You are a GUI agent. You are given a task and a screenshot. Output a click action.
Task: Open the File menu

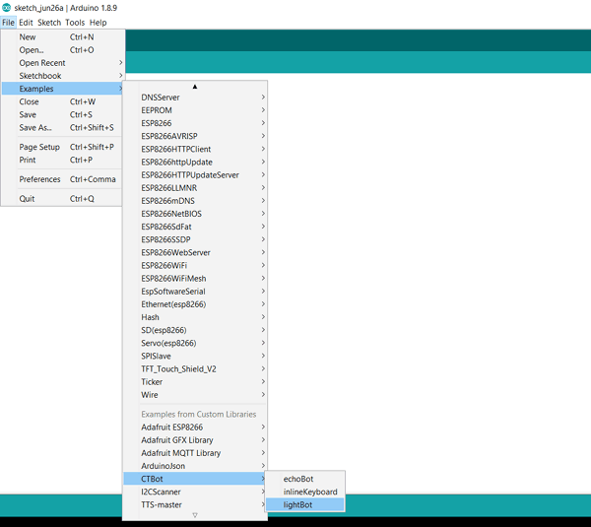coord(8,23)
